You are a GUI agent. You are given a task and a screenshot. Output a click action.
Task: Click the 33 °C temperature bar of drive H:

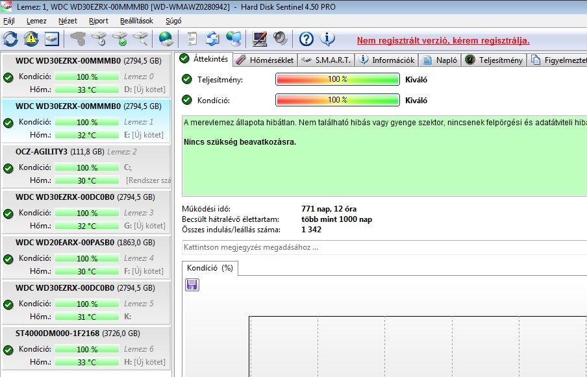(87, 362)
